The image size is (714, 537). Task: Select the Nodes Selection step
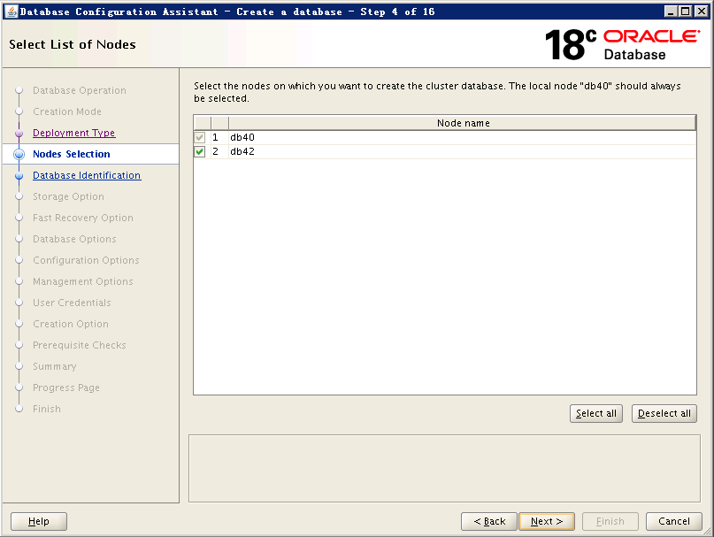tap(72, 155)
